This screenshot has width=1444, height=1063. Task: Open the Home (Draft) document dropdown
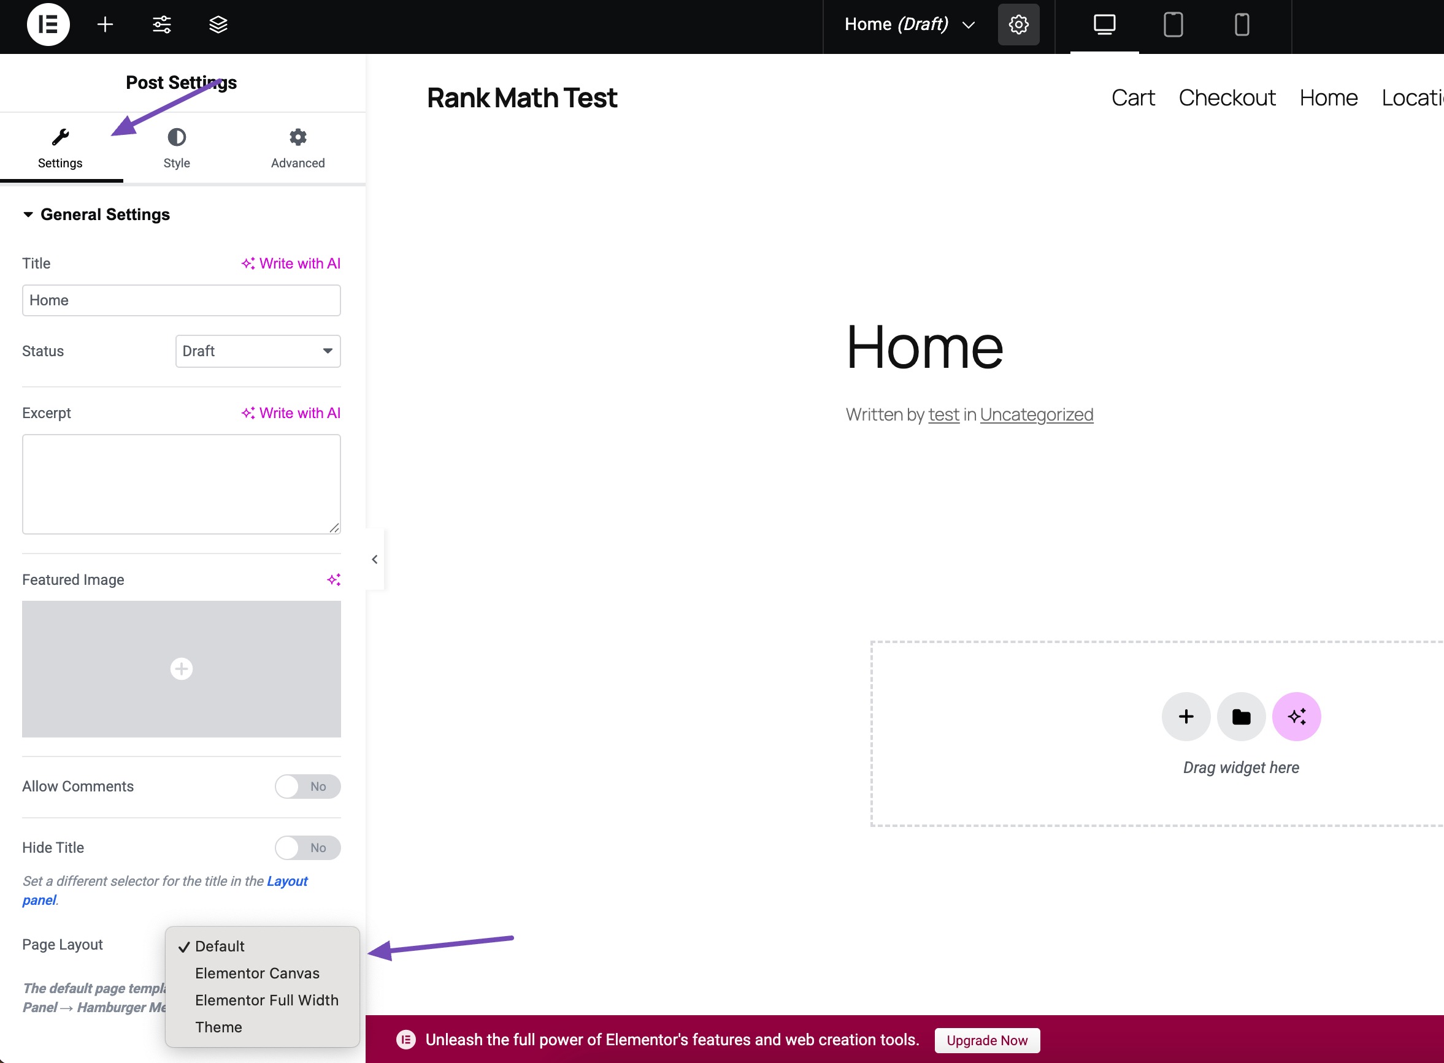click(910, 25)
